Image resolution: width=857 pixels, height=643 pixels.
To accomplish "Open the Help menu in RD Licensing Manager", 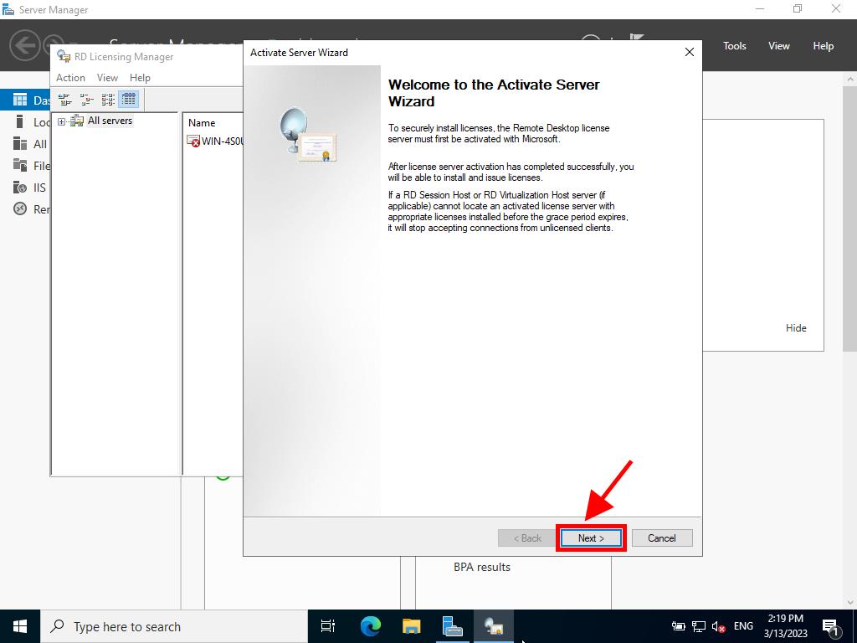I will pyautogui.click(x=140, y=78).
